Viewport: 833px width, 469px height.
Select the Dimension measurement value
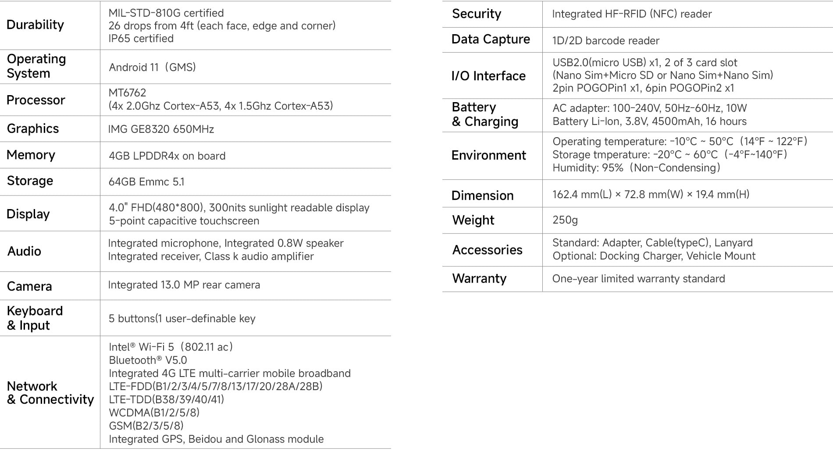click(651, 194)
